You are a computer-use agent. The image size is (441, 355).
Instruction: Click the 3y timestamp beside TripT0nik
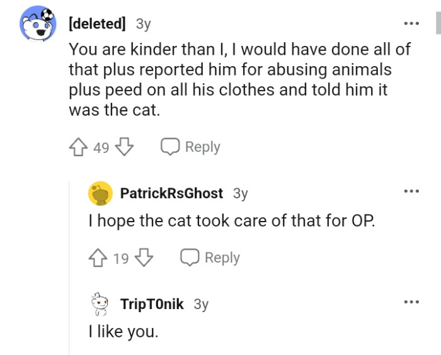point(201,305)
